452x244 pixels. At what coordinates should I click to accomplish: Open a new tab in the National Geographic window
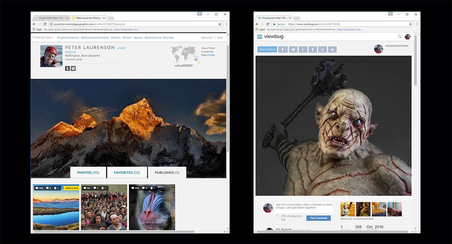click(x=111, y=18)
